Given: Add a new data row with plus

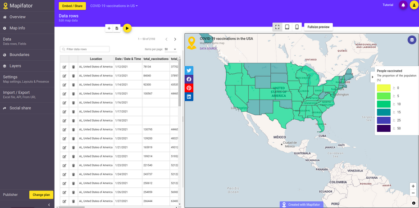Looking at the screenshot, I should [x=109, y=28].
